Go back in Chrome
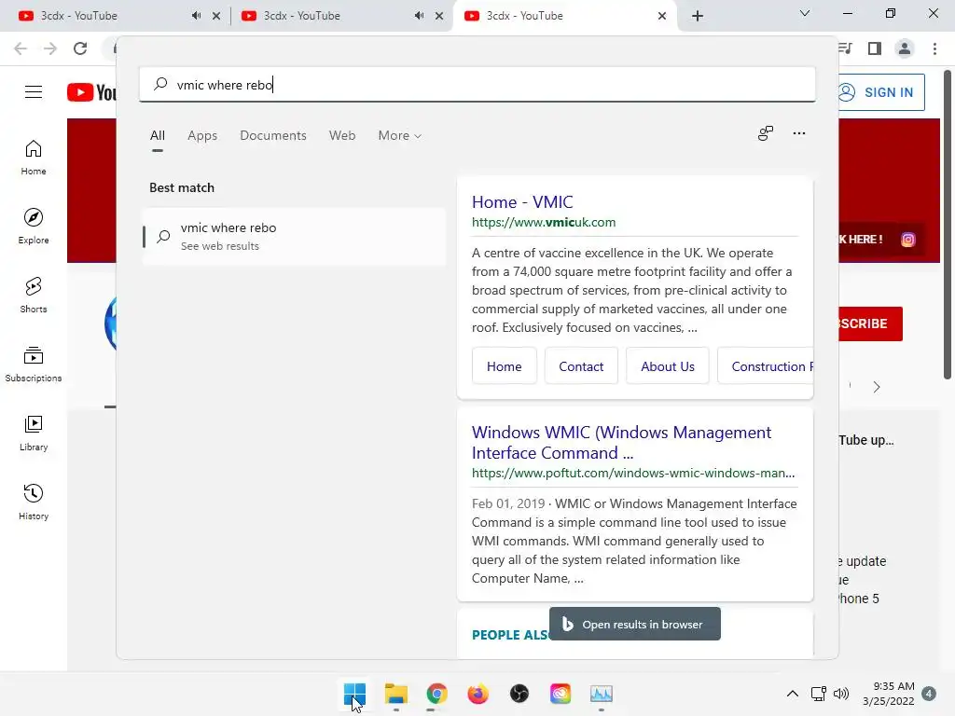 tap(21, 48)
